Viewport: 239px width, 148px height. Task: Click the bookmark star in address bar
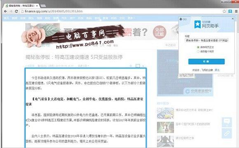coord(224,11)
